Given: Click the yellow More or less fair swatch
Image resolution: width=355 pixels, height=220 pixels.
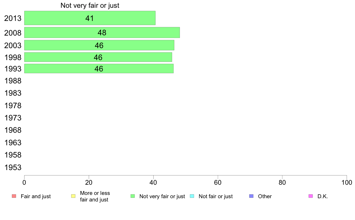Looking at the screenshot, I should [73, 196].
